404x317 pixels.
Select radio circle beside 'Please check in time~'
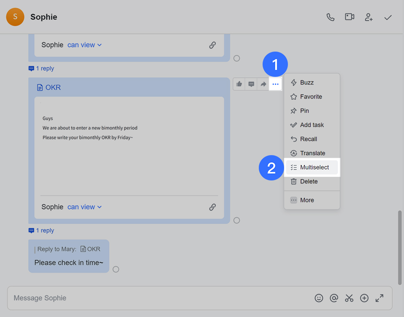click(x=116, y=269)
